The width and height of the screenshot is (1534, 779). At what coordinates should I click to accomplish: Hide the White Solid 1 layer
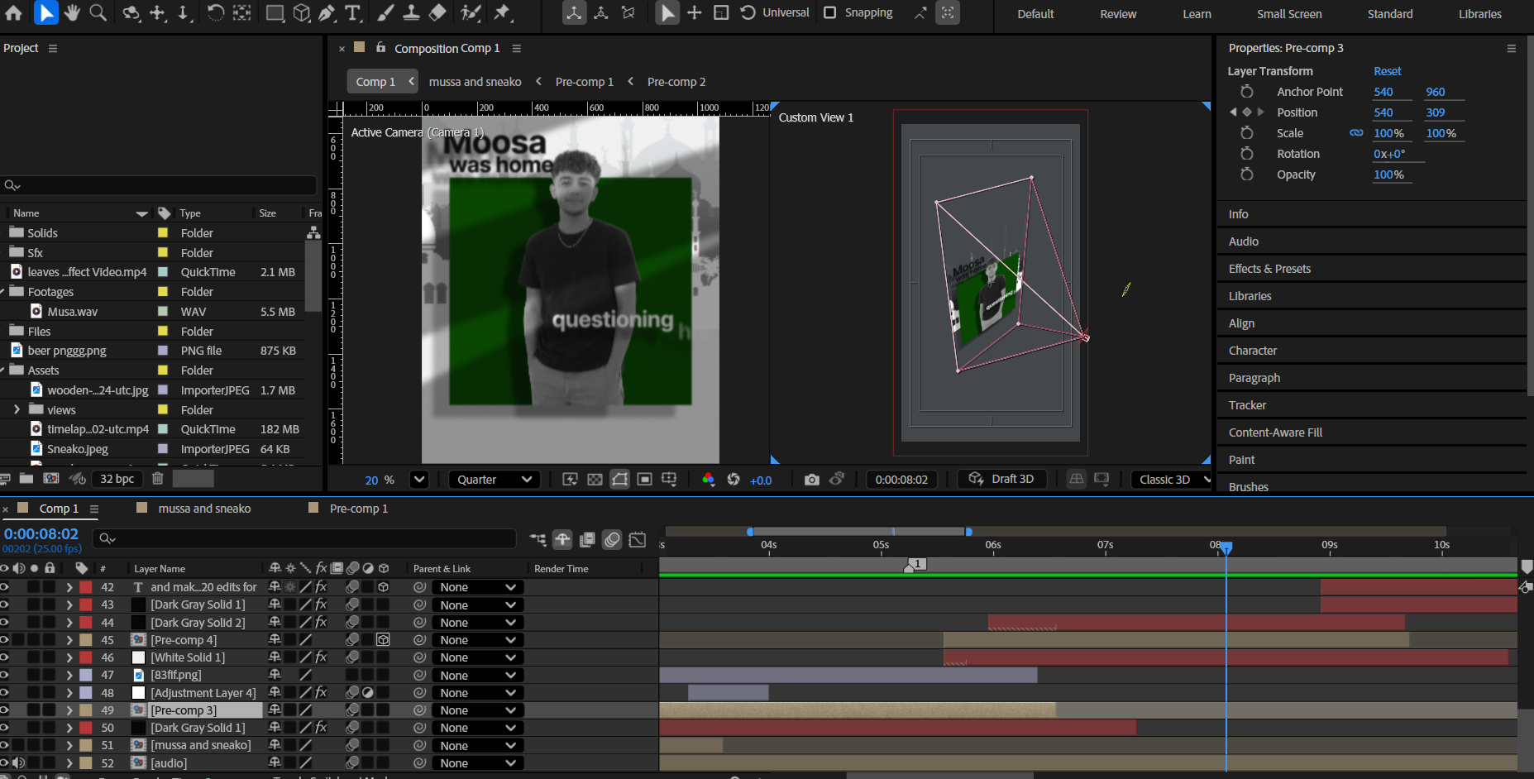(5, 657)
